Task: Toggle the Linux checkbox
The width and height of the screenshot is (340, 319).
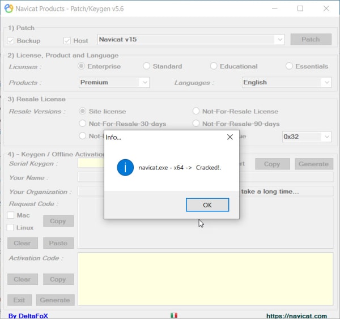Action: (x=10, y=227)
